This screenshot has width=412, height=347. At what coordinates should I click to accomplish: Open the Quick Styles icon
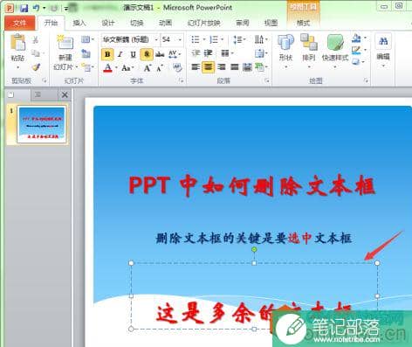click(x=335, y=43)
